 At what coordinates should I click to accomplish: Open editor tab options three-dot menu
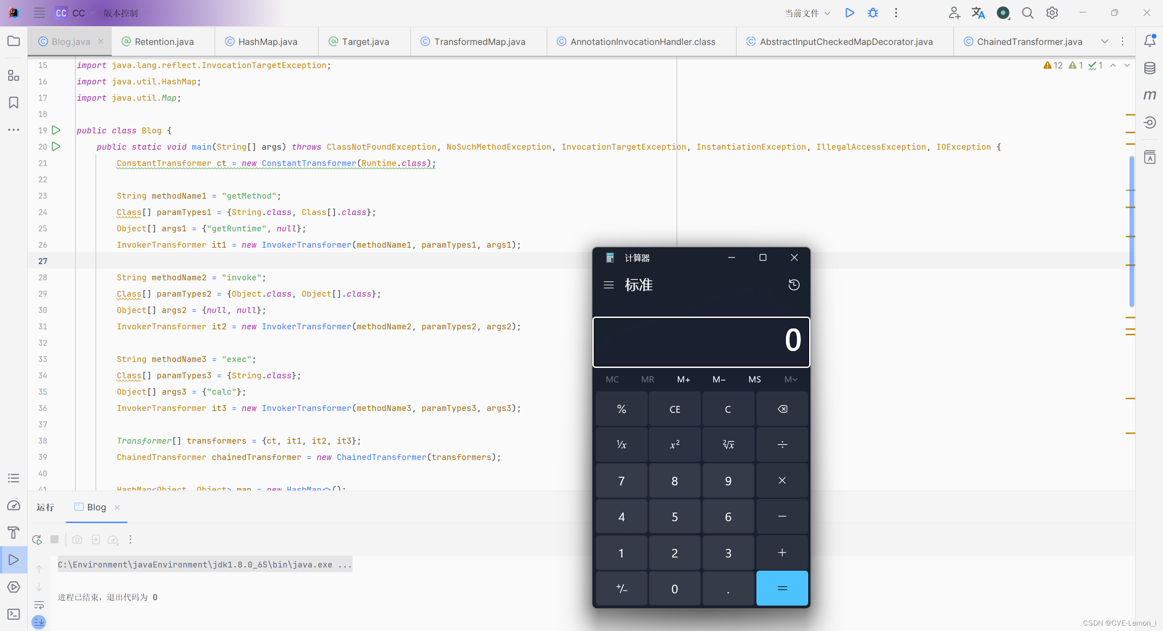point(1123,41)
